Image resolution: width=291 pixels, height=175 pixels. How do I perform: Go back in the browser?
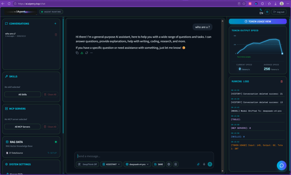coord(3,3)
